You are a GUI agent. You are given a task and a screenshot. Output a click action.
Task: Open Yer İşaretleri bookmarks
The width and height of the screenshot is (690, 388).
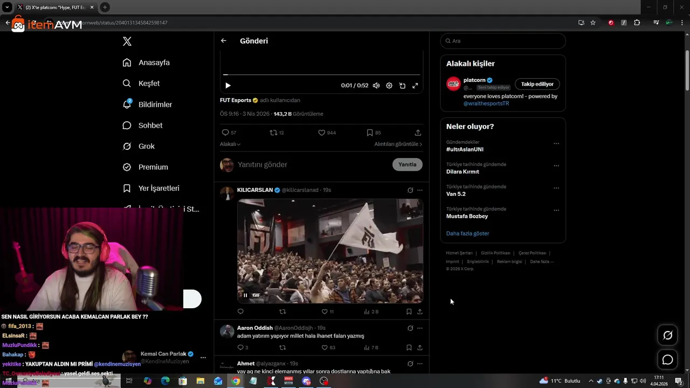[151, 188]
